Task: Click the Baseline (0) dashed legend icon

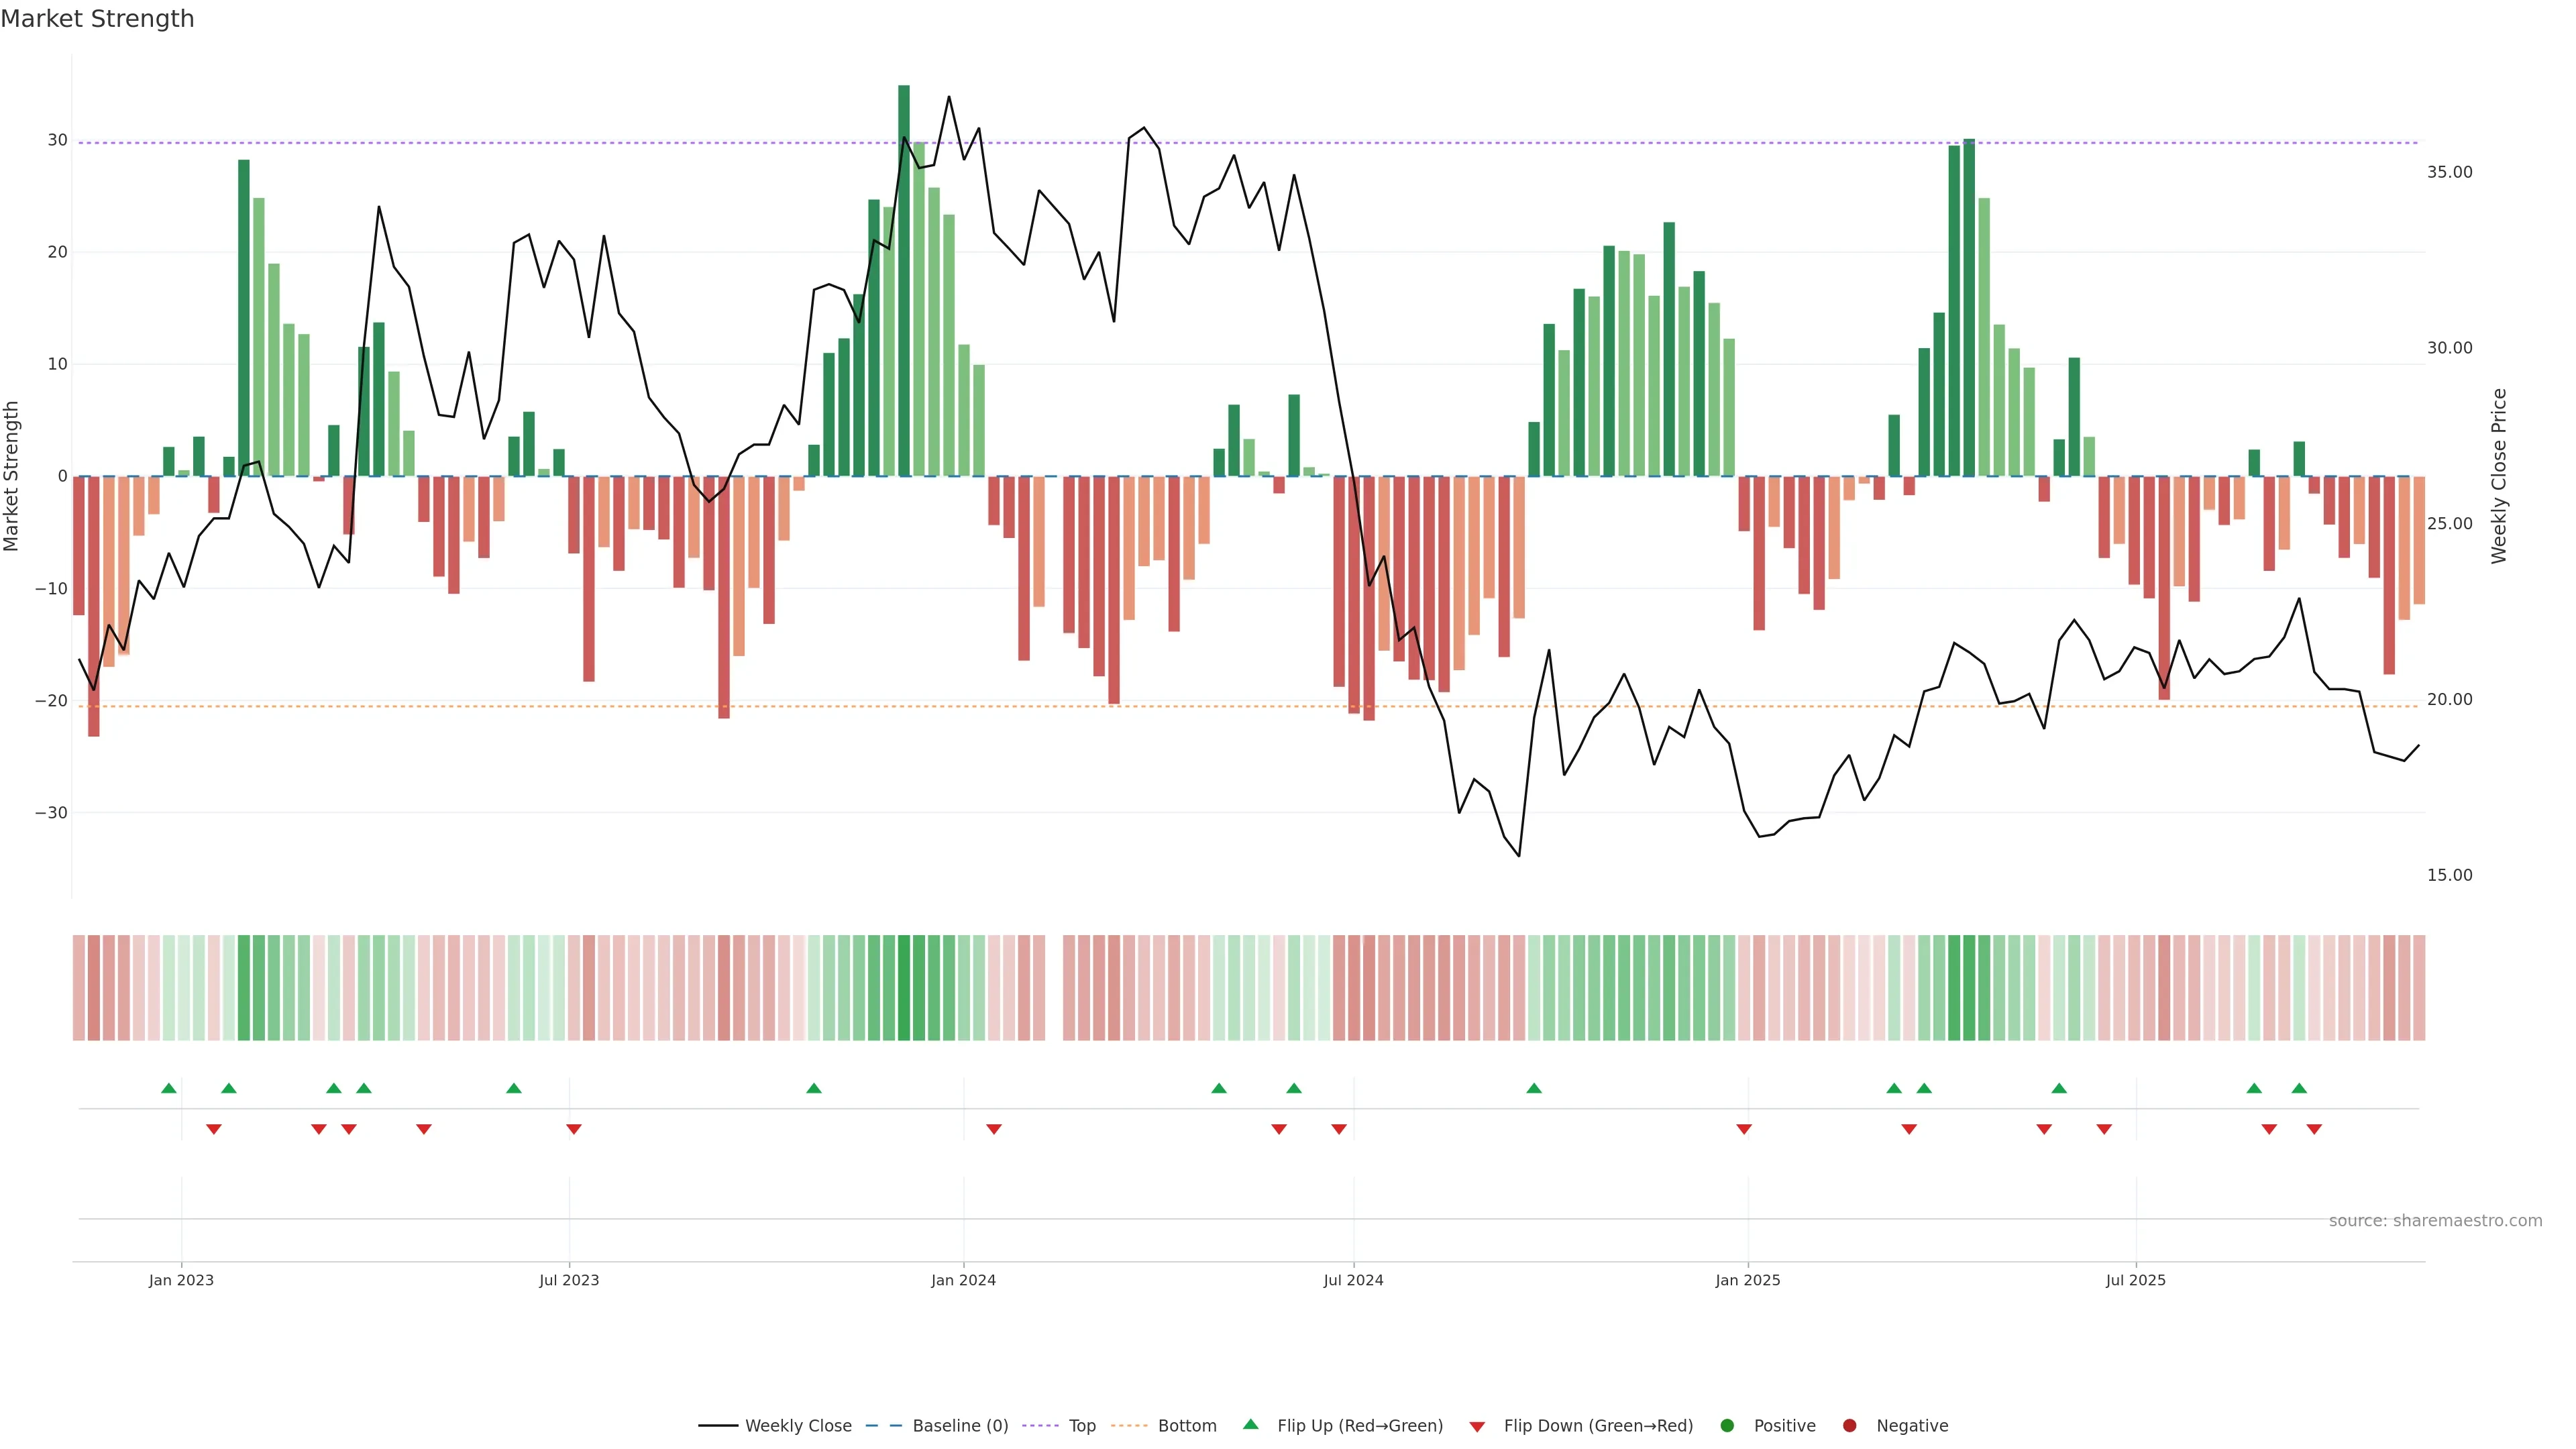Action: point(883,1426)
